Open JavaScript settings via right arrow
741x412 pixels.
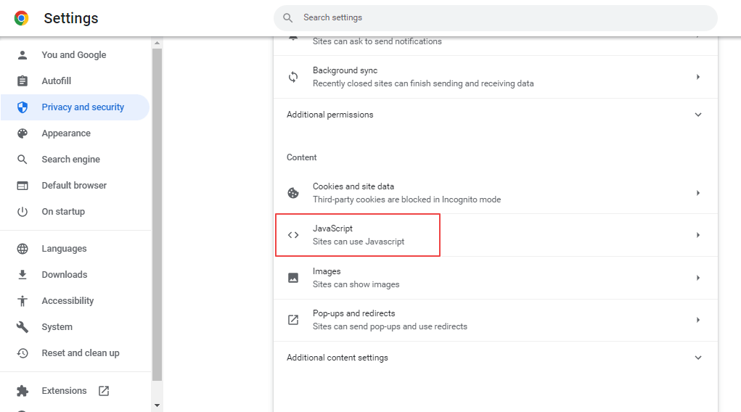coord(698,235)
